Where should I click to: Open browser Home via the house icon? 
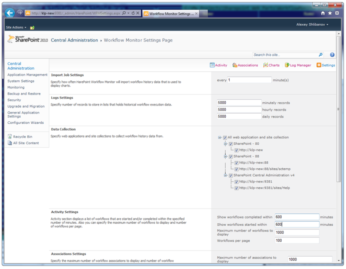323,13
